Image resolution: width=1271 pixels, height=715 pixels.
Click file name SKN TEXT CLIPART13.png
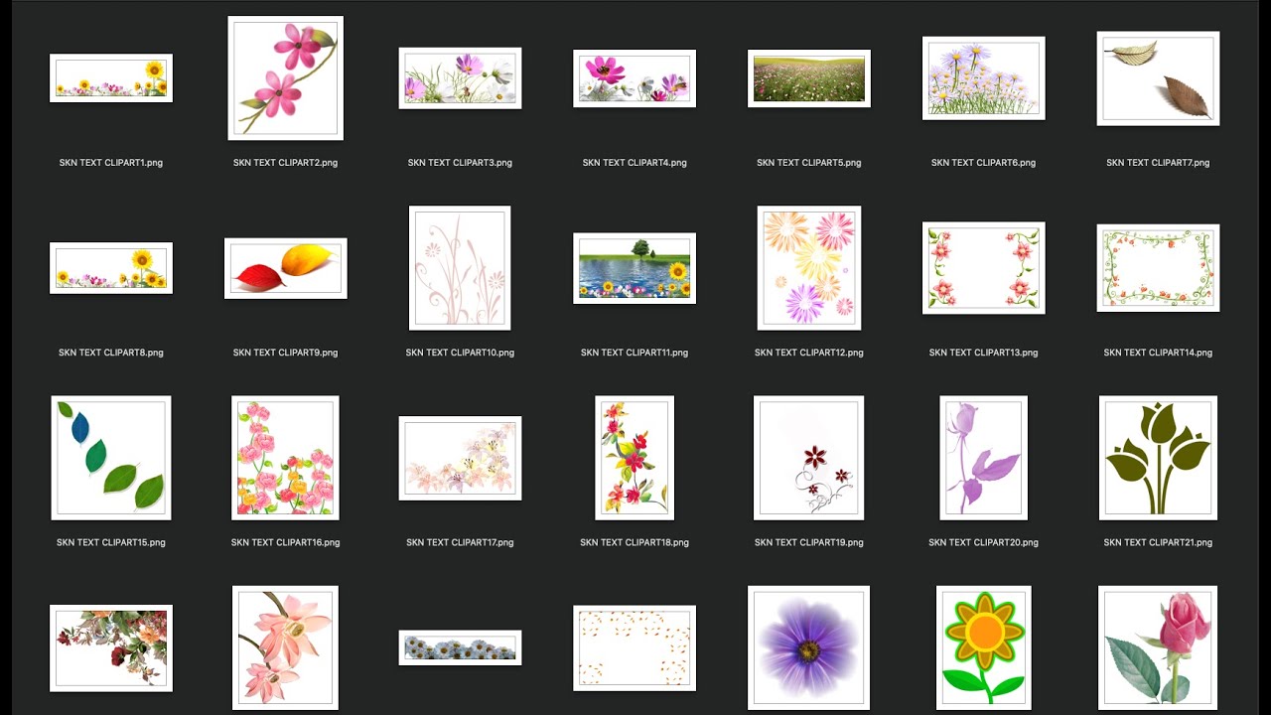click(x=984, y=353)
